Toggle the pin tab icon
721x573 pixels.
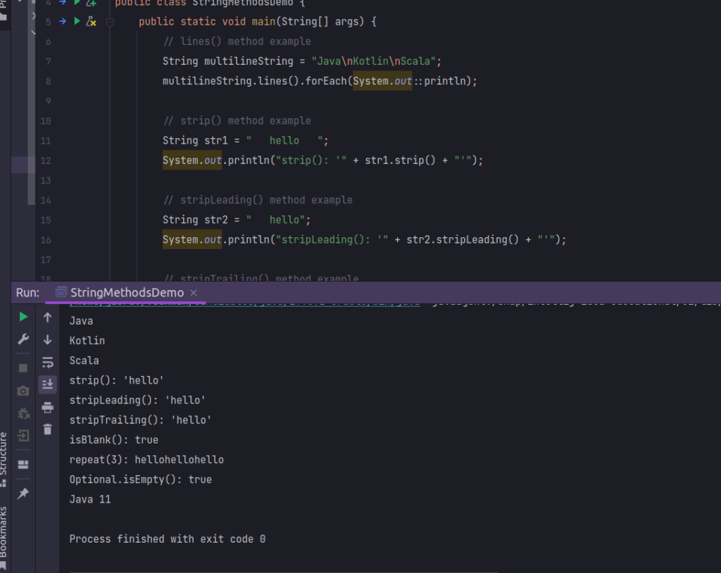pyautogui.click(x=23, y=493)
